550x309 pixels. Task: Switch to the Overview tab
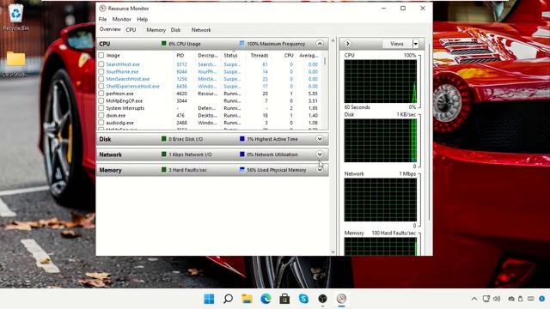[x=110, y=29]
